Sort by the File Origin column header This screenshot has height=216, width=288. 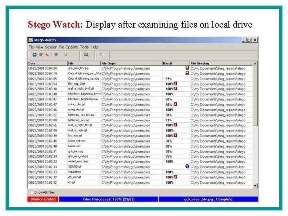(x=132, y=63)
